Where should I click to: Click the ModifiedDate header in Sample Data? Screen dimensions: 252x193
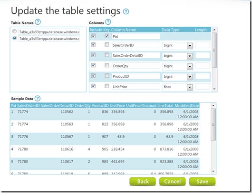click(x=187, y=106)
